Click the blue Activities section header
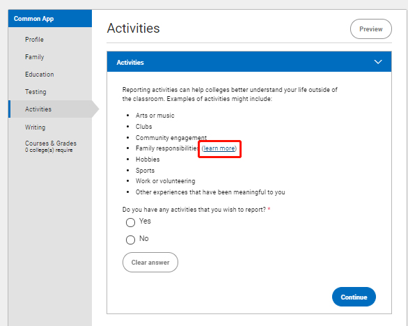408x326 pixels. point(249,62)
